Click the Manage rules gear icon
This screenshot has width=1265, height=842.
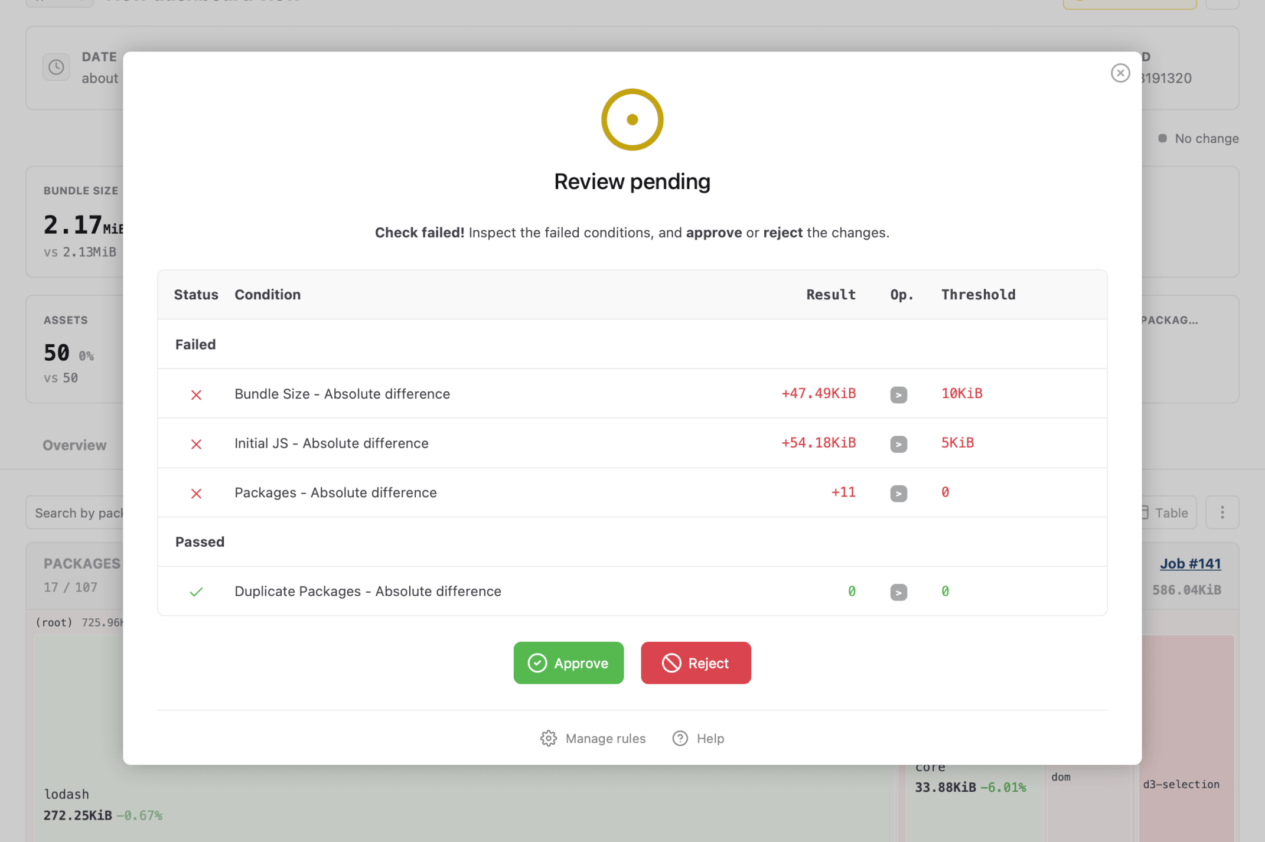(549, 738)
